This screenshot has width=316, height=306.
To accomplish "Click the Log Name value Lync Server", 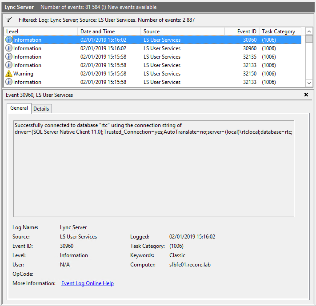I will point(73,227).
